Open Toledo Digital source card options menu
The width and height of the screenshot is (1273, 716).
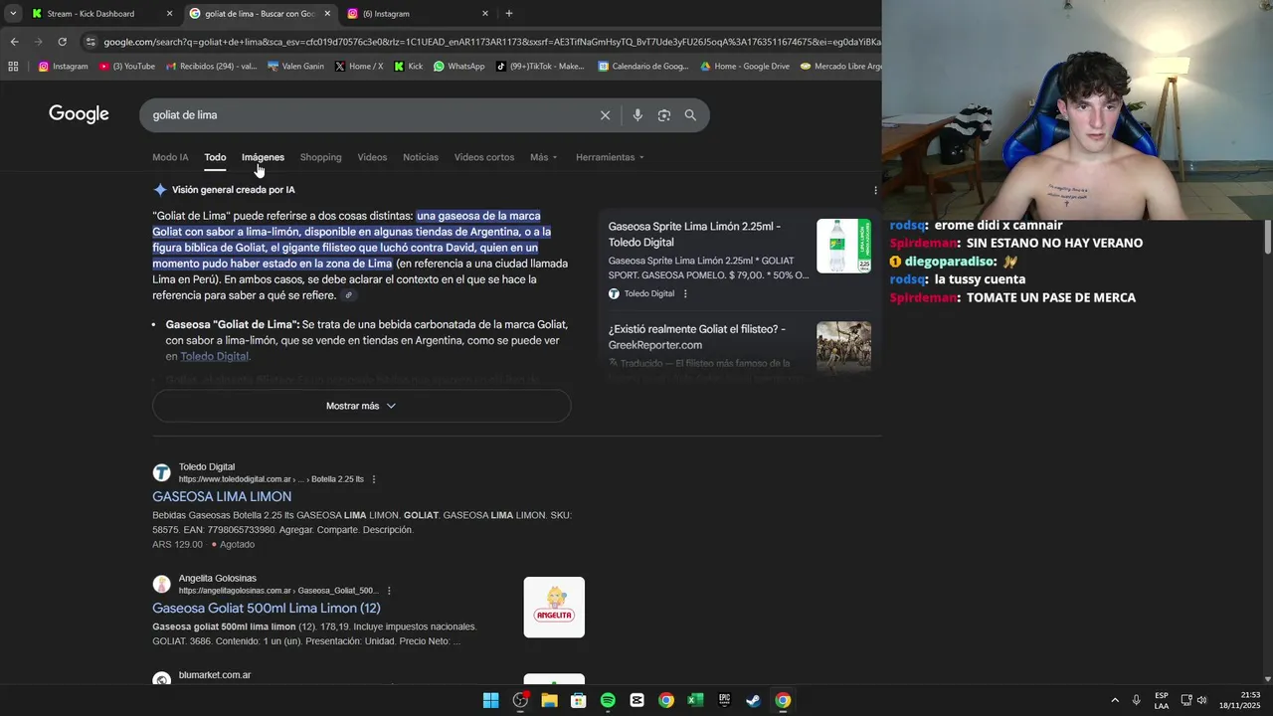pos(685,293)
